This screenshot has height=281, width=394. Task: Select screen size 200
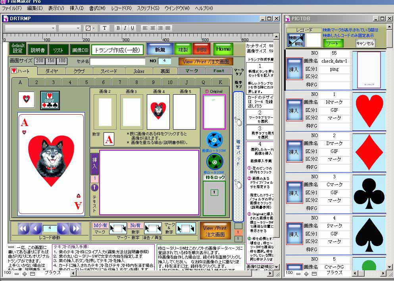[x=40, y=61]
